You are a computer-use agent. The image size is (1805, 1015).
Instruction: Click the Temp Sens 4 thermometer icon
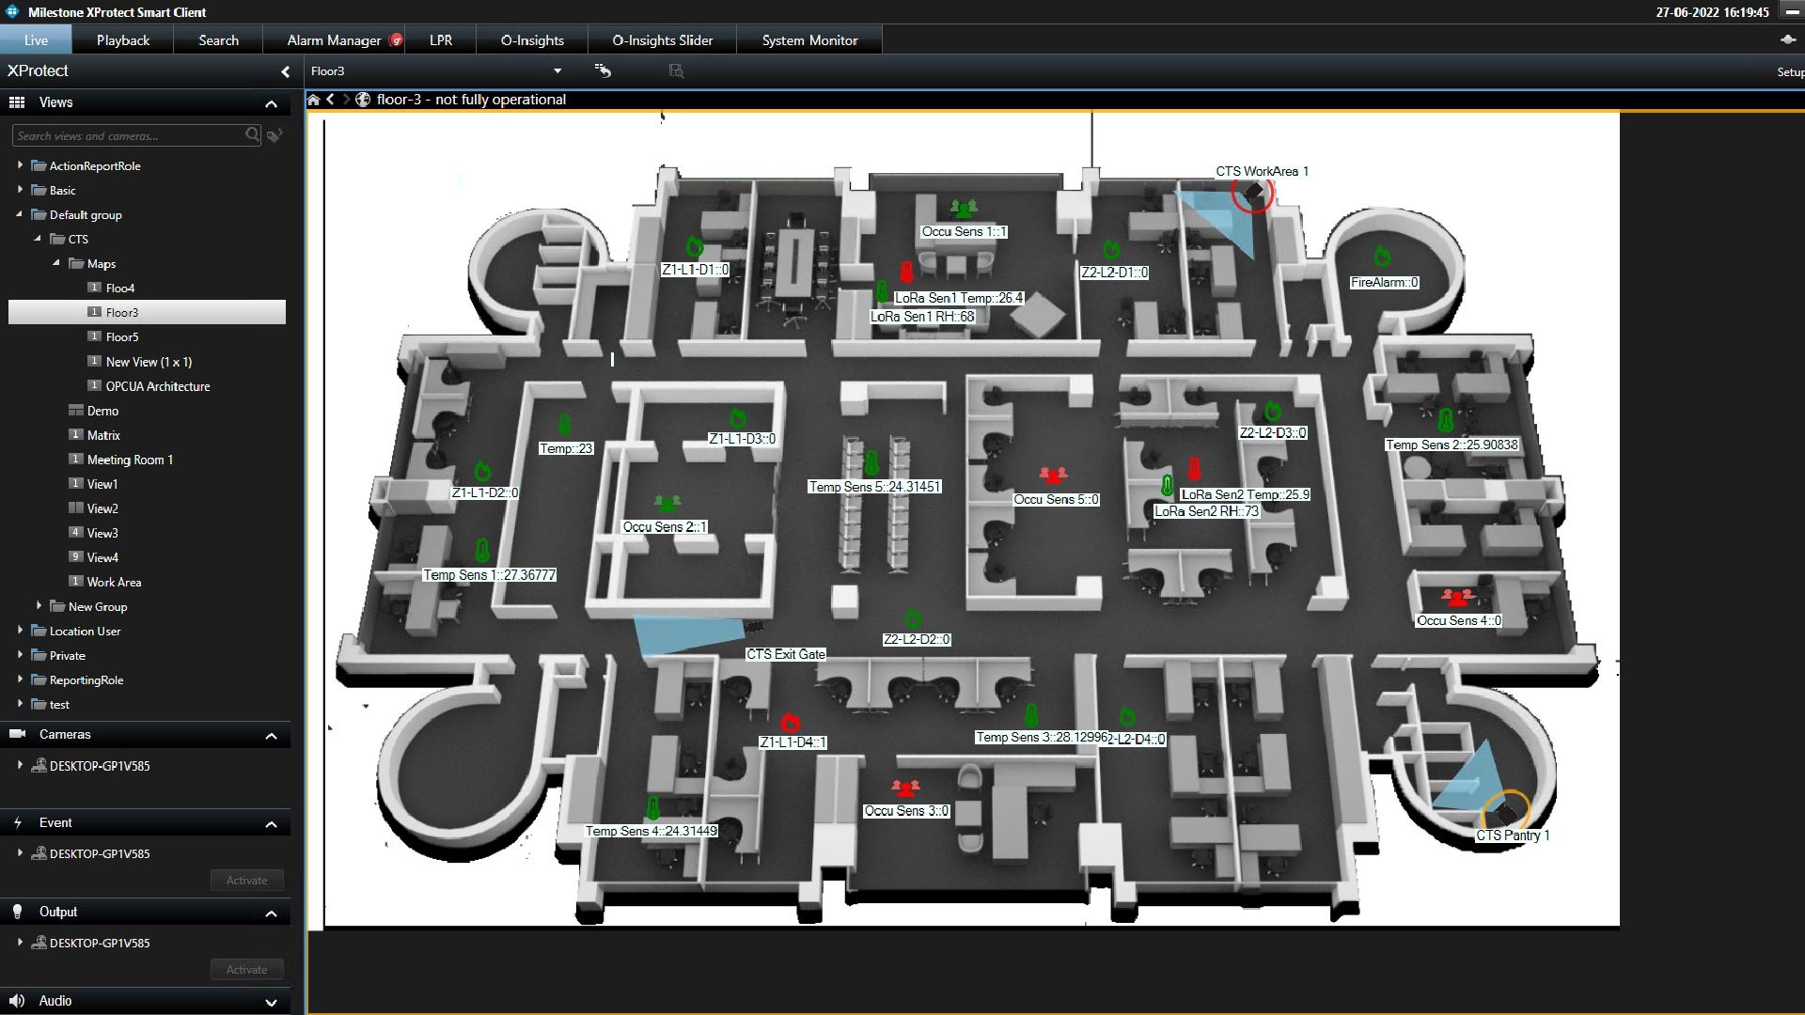click(652, 807)
